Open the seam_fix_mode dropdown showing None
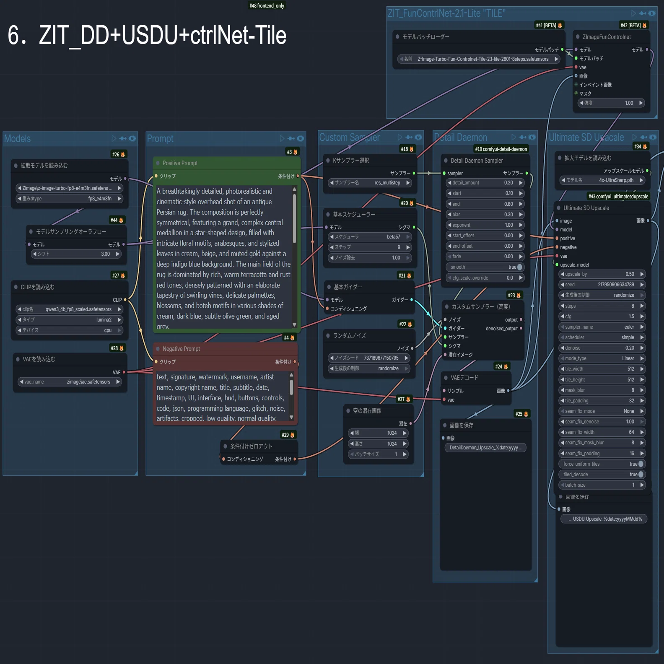 602,411
